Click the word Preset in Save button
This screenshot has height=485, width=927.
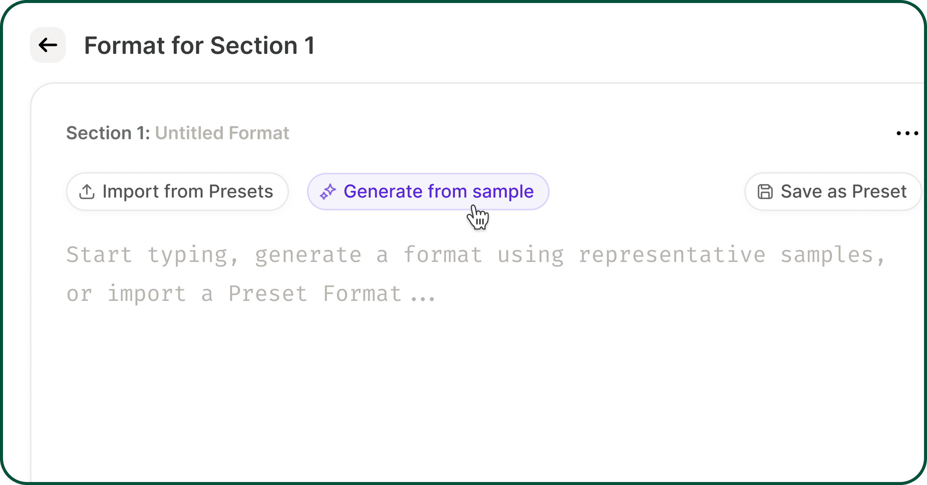click(x=879, y=192)
